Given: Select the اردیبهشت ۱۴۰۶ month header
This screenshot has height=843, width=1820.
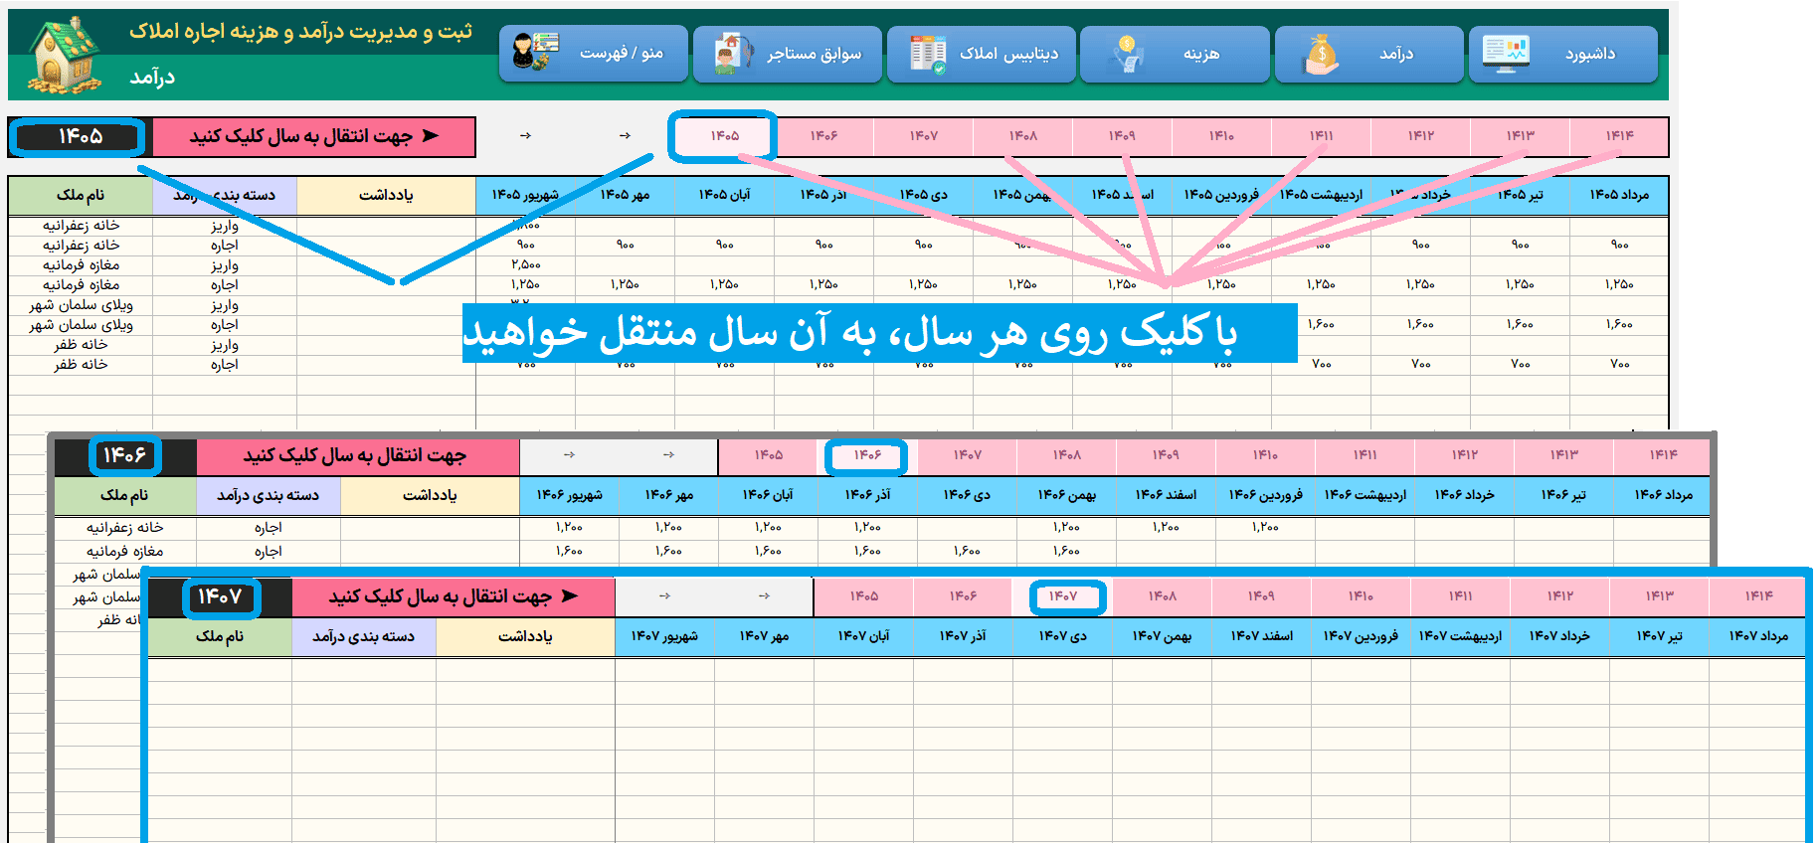Looking at the screenshot, I should pyautogui.click(x=1365, y=495).
